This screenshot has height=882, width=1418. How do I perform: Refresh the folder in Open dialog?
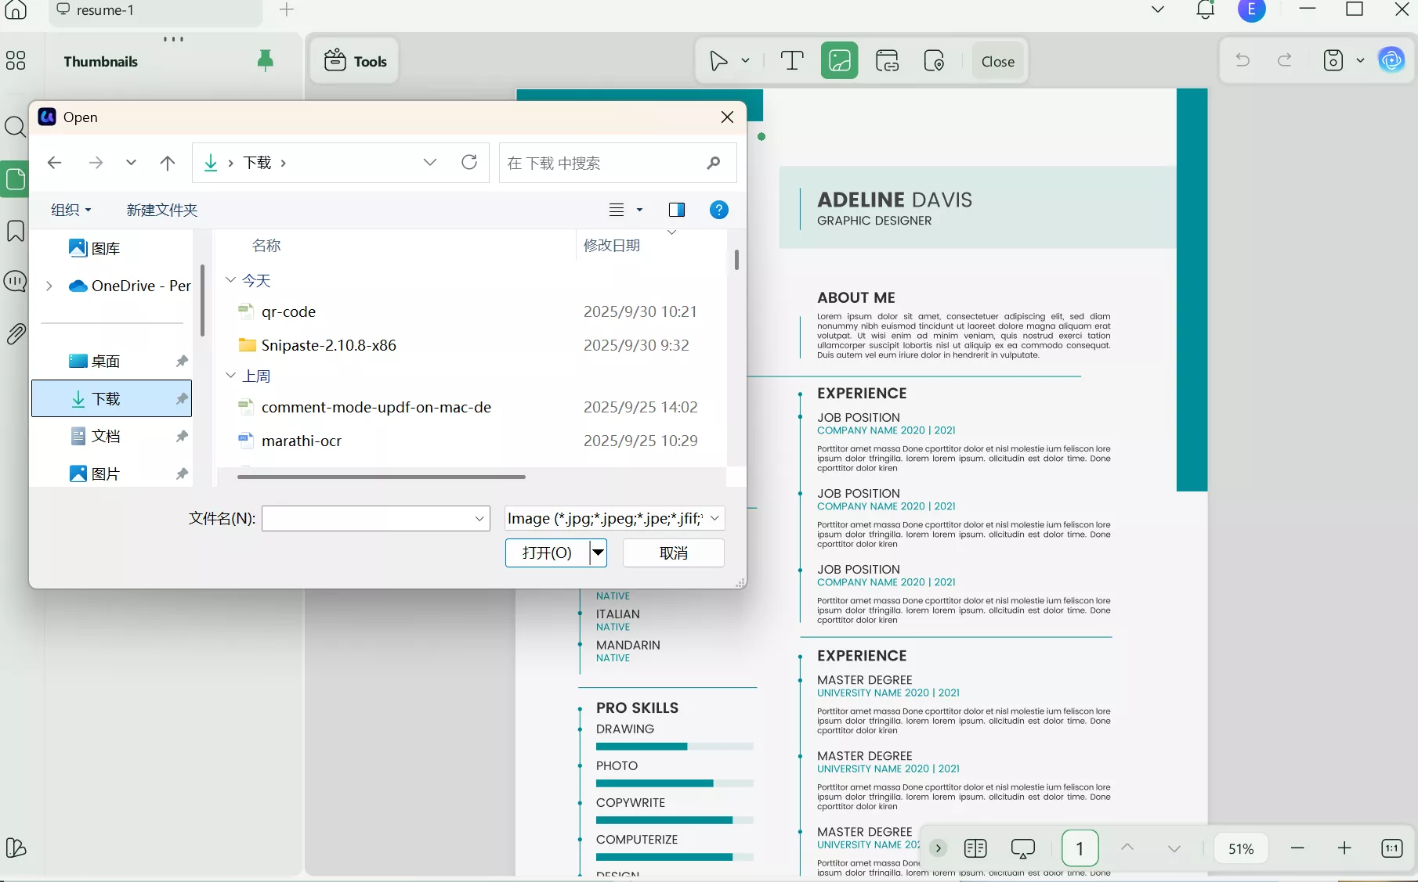click(x=469, y=162)
